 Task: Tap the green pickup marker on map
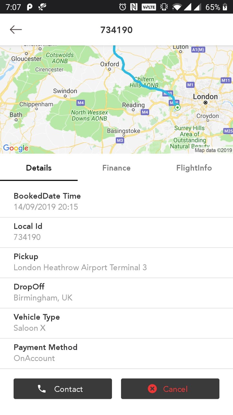(177, 107)
